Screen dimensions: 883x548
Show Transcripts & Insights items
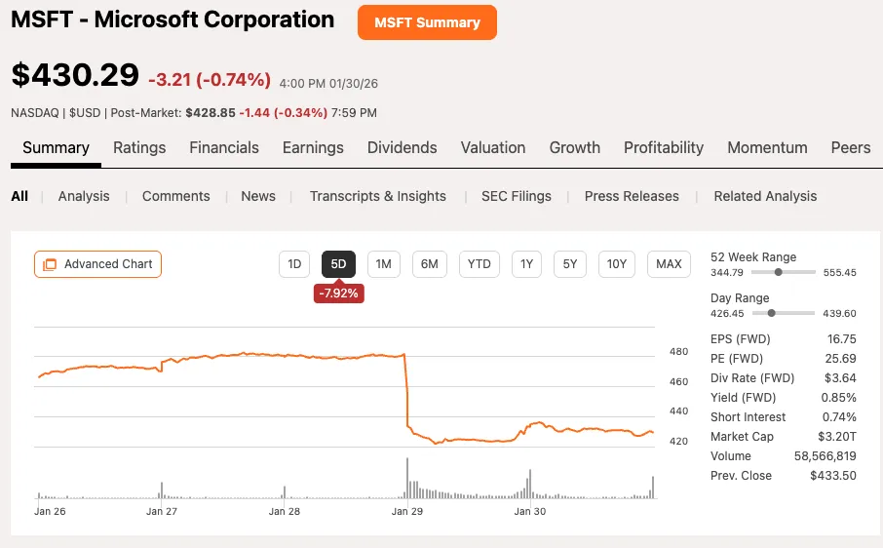(x=377, y=196)
